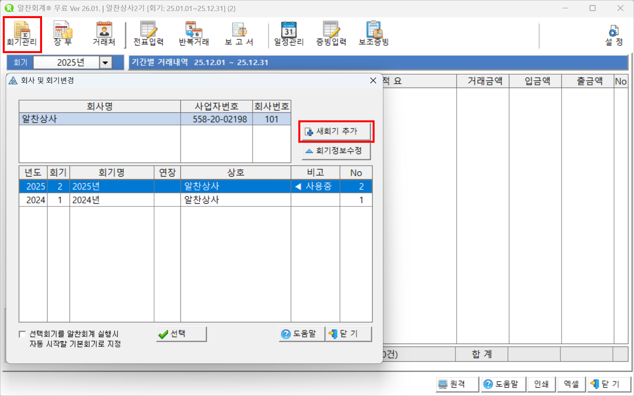Open 보조증빙 supporting documents icon
The image size is (634, 396).
374,34
